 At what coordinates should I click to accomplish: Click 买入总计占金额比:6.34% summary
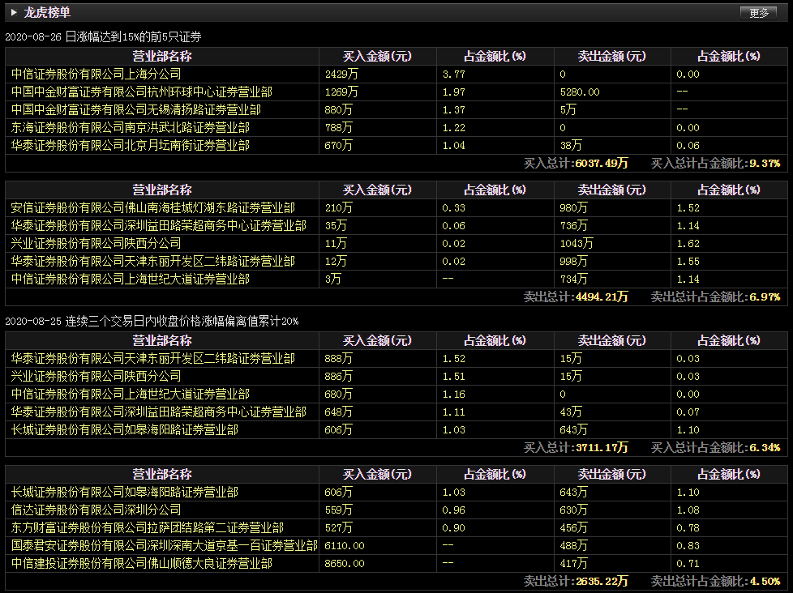[715, 447]
